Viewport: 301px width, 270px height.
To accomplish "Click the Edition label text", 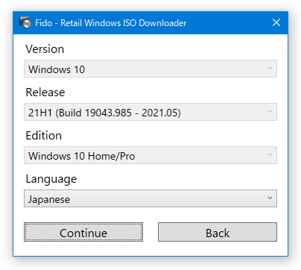I will click(x=44, y=136).
